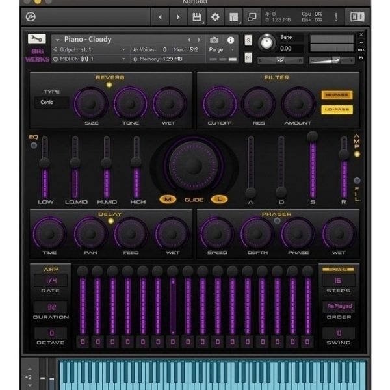Click the first arp step velocity slider
This screenshot has height=390, width=390.
(83, 300)
